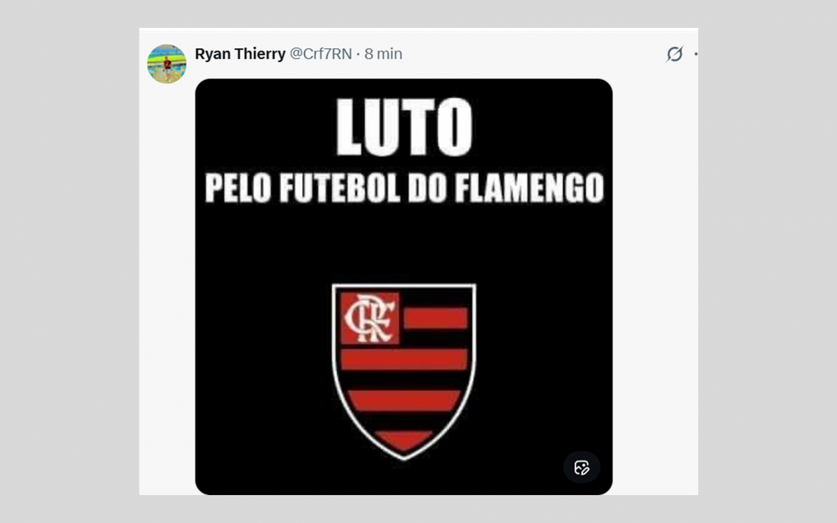837x523 pixels.
Task: Open Ryan Thierry's profile avatar
Action: (167, 64)
